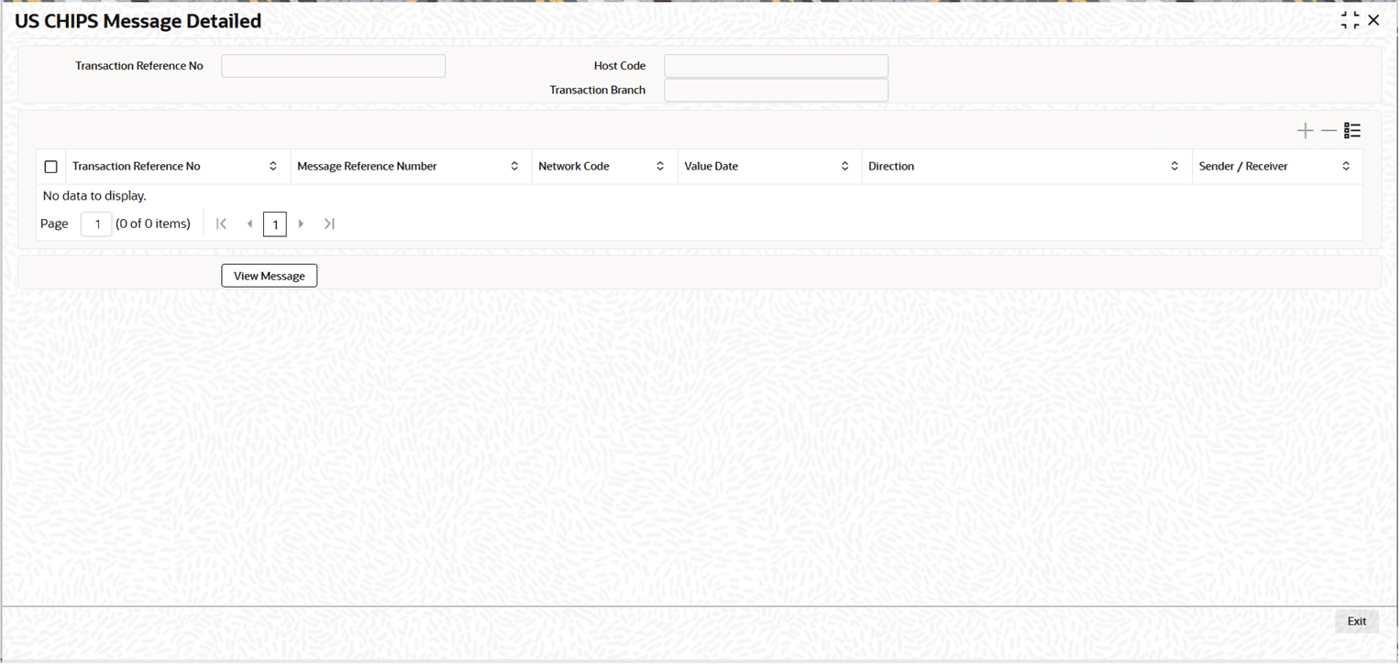The width and height of the screenshot is (1400, 665).
Task: Click the Value Date column header text
Action: tap(711, 167)
